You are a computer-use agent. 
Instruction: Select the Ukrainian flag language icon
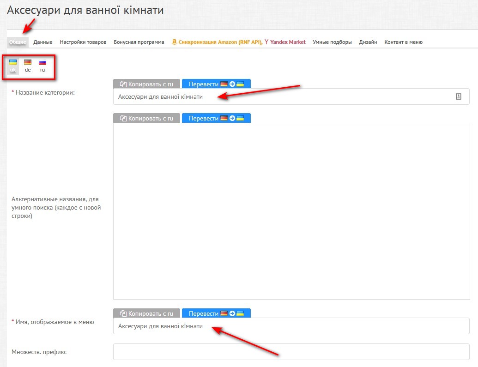[13, 62]
